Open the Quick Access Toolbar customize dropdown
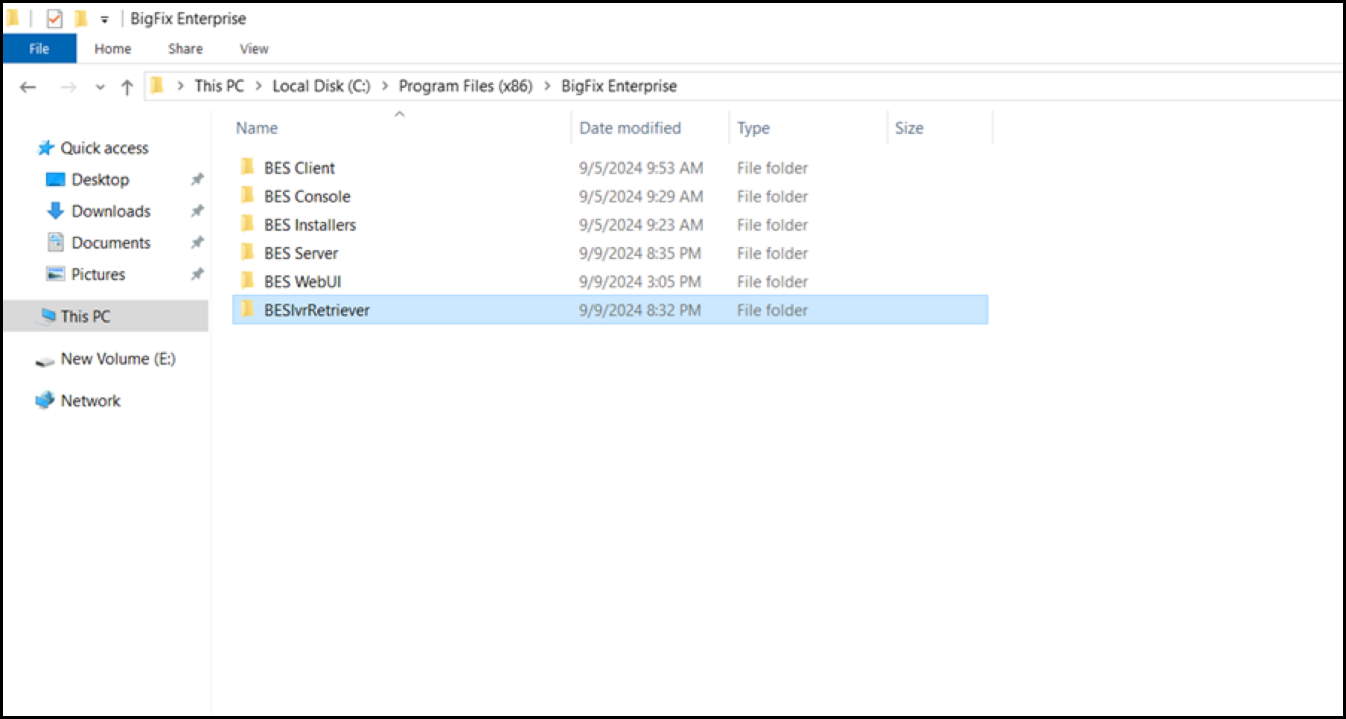 click(x=104, y=19)
